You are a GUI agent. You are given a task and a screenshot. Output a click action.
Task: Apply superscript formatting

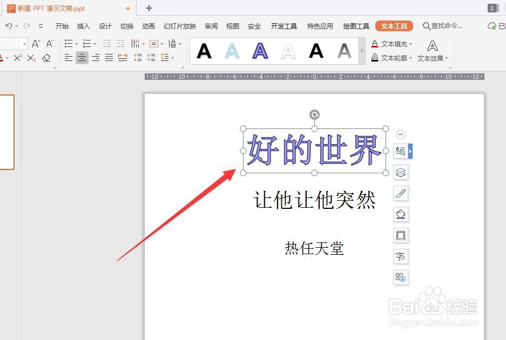pyautogui.click(x=17, y=57)
